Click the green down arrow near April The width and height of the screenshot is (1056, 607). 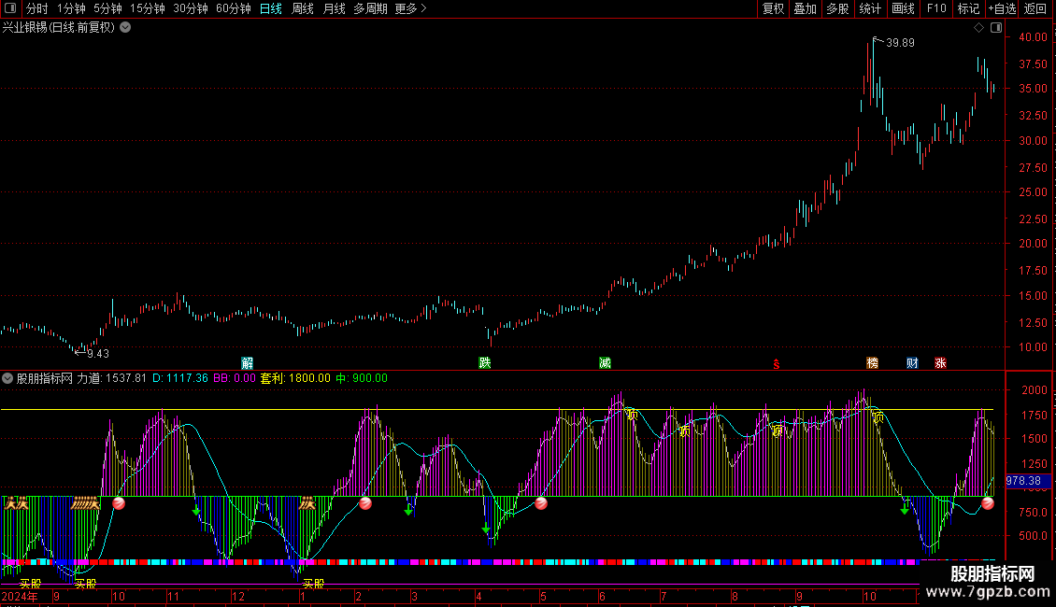(486, 529)
